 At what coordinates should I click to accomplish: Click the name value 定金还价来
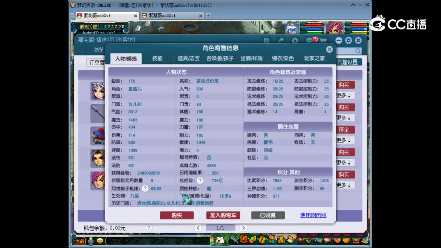[x=207, y=81]
